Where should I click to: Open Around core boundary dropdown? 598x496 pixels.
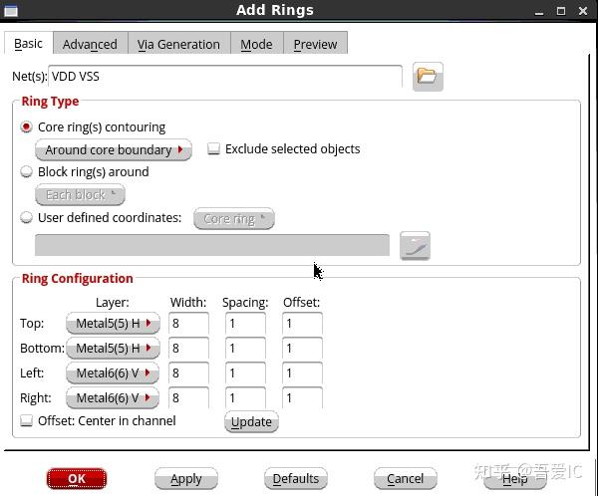tap(114, 149)
